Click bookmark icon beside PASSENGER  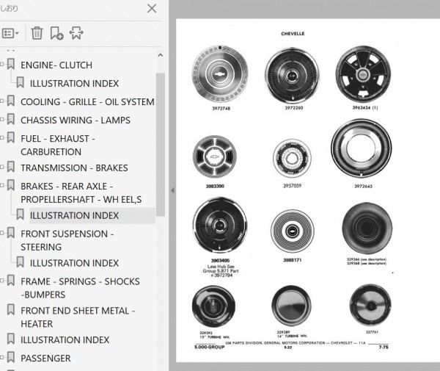pos(11,357)
